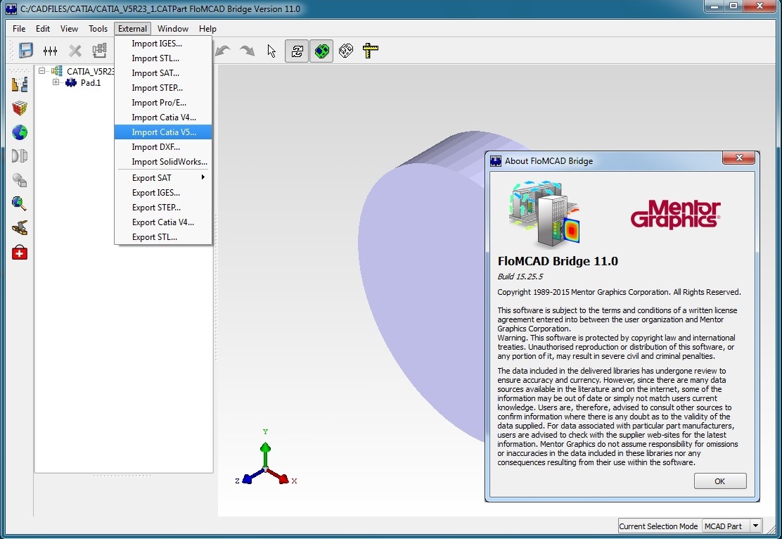This screenshot has width=782, height=539.
Task: Choose Export Catia V4... menu entry
Action: [163, 222]
